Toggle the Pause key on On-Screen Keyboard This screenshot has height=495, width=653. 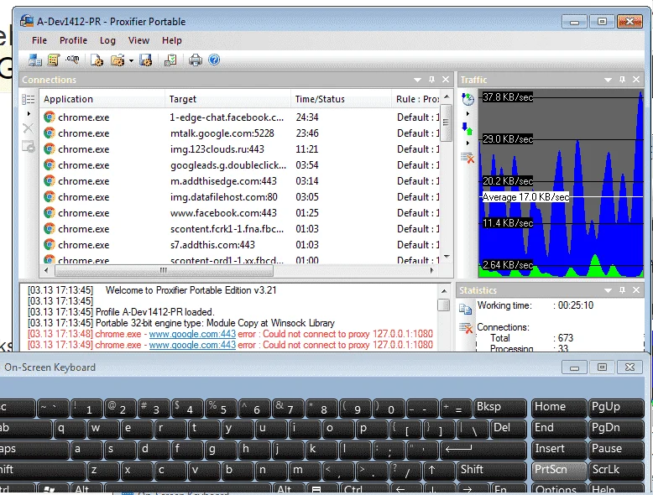pyautogui.click(x=616, y=449)
